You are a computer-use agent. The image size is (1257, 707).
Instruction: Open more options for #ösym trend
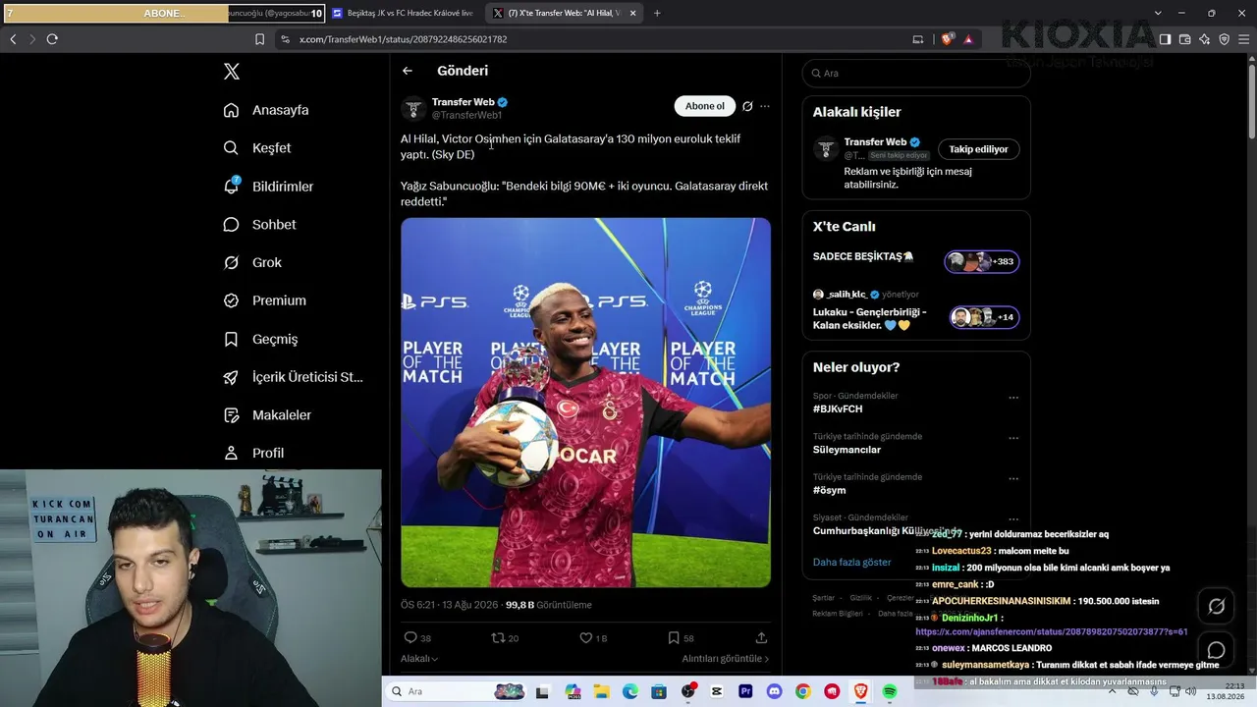click(1013, 478)
